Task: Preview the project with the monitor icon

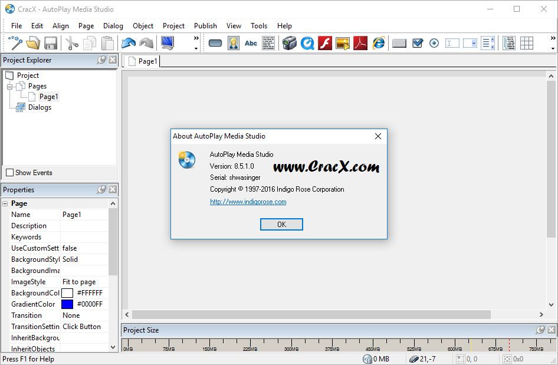Action: [168, 43]
